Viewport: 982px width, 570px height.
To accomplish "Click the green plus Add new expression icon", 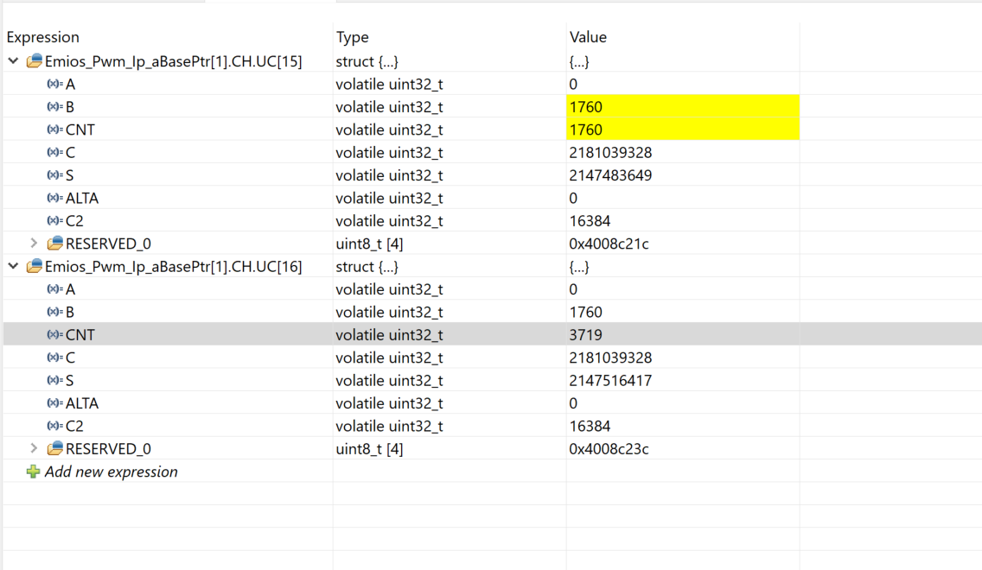I will tap(33, 472).
